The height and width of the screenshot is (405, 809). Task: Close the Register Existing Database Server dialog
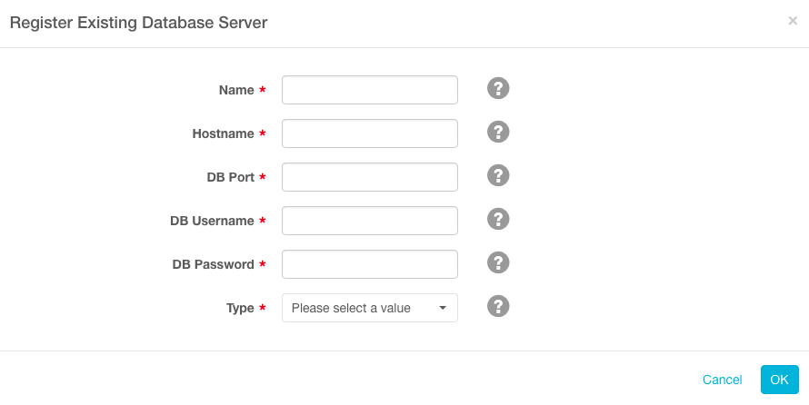(x=792, y=21)
